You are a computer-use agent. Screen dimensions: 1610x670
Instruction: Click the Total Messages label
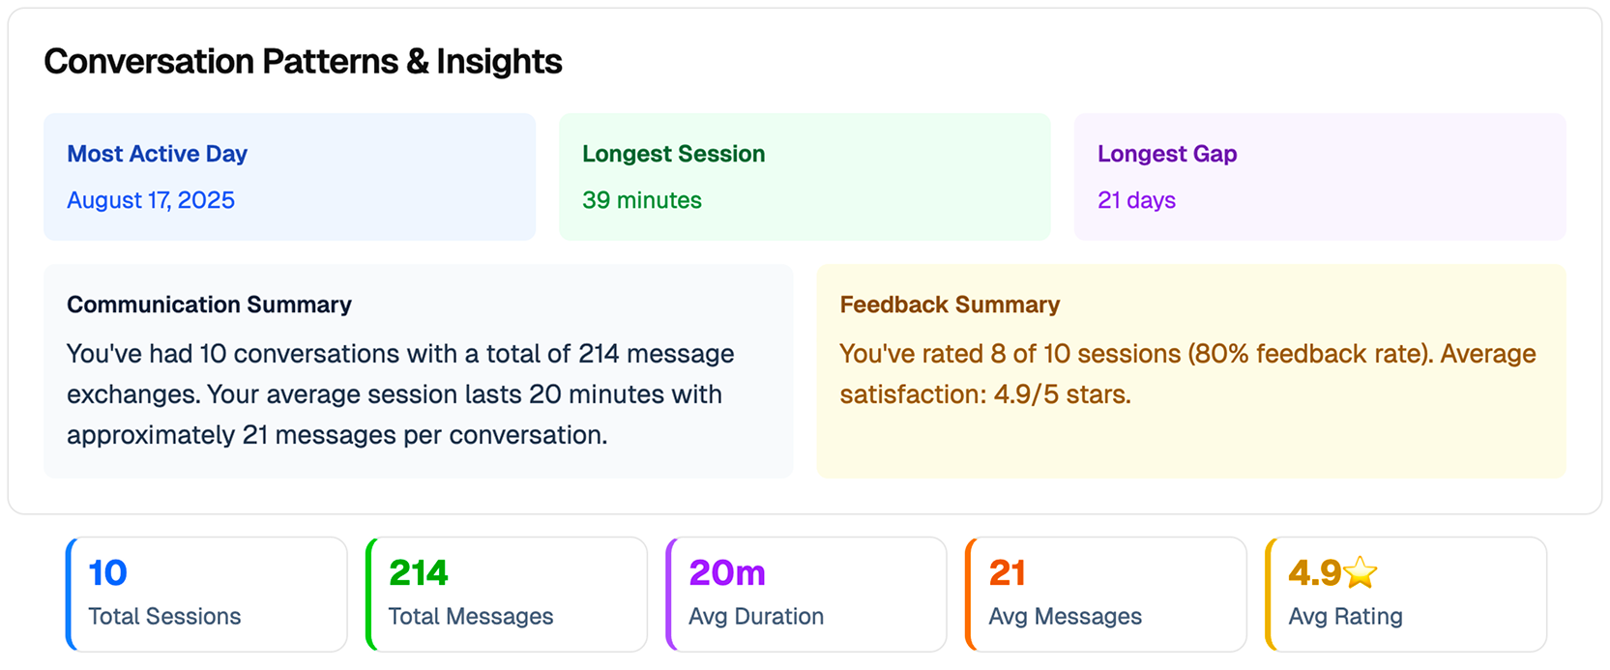(x=471, y=616)
